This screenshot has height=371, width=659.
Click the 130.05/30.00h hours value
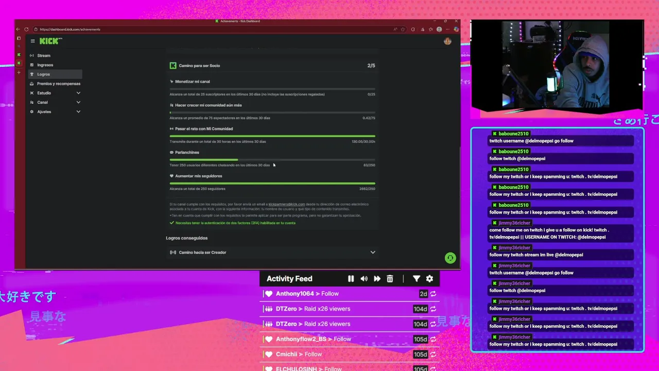coord(363,141)
